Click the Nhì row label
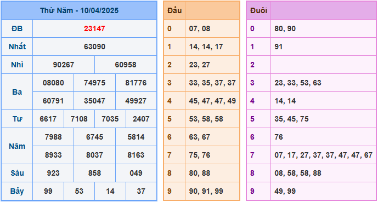Image resolution: width=378 pixels, height=202 pixels. tap(17, 65)
